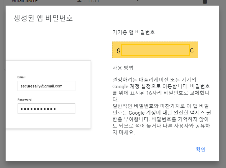Click the Password field with dots

tap(46, 109)
